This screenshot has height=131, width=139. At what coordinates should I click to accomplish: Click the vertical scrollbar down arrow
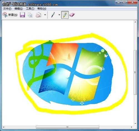coord(135,124)
